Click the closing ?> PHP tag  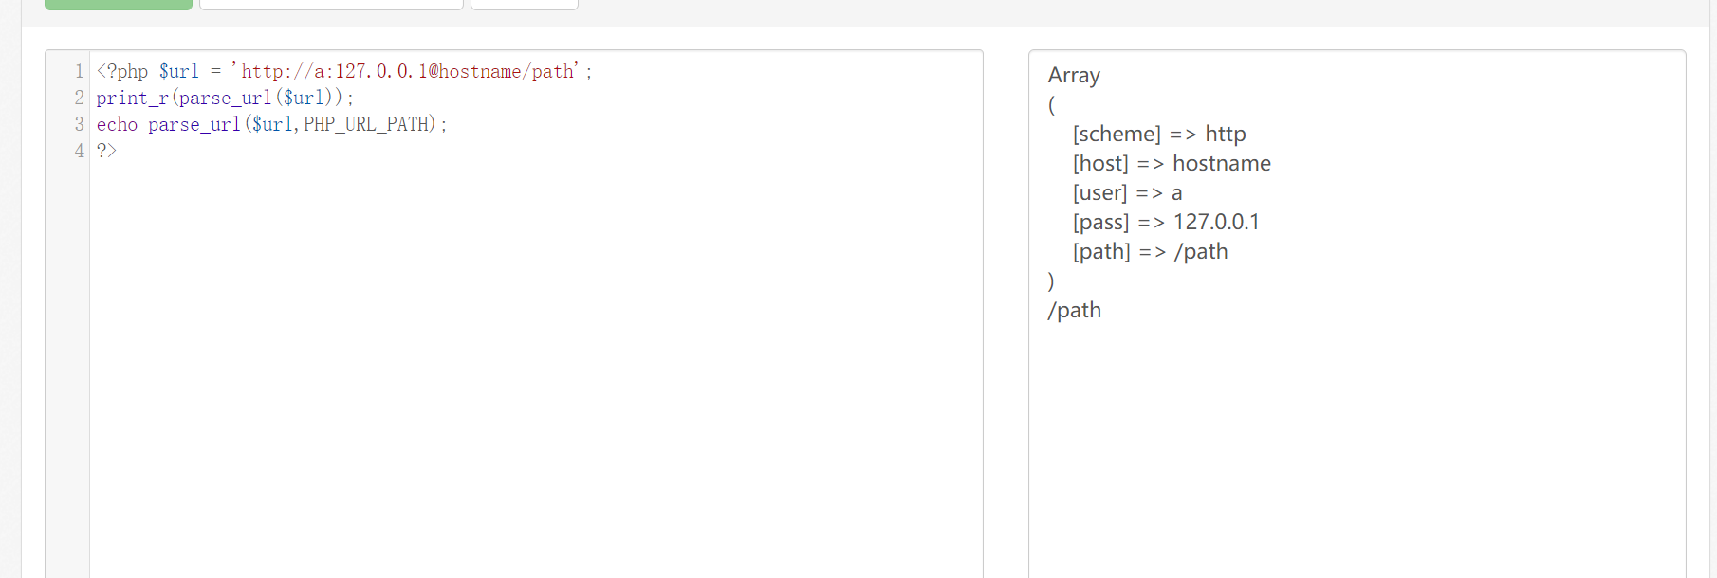[x=106, y=152]
